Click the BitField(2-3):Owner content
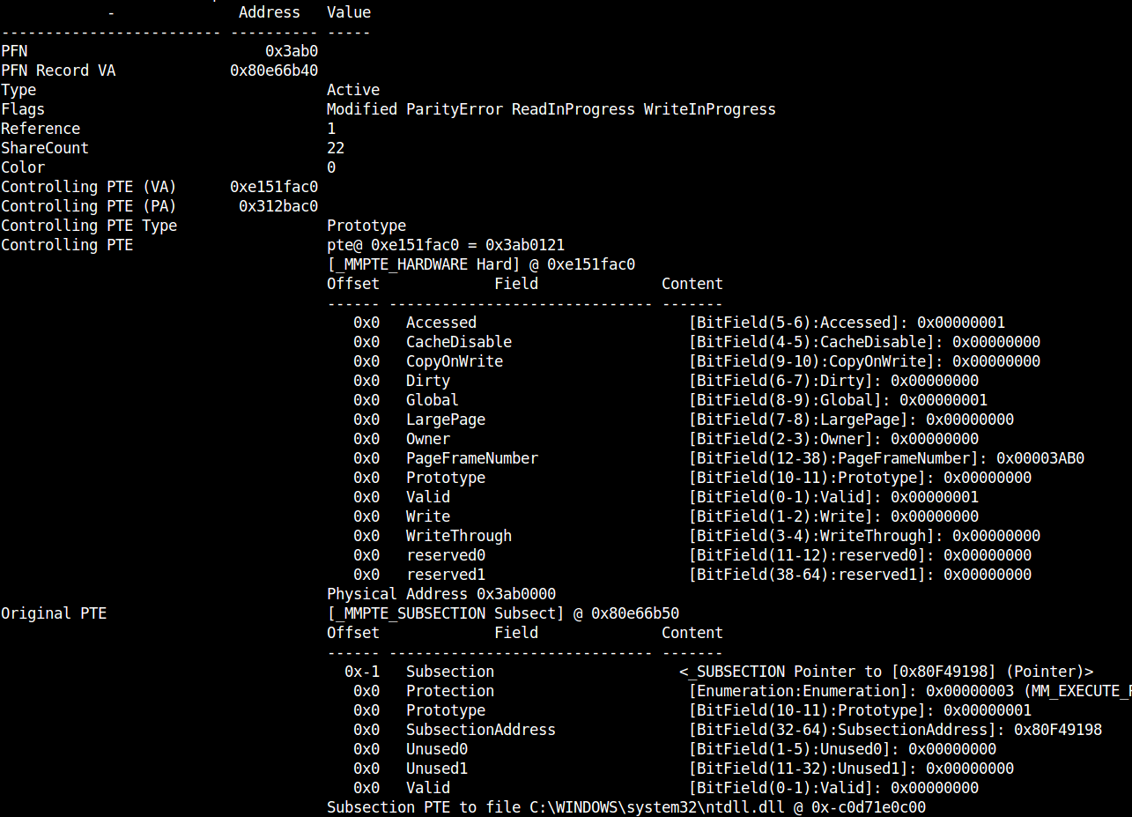Screen dimensions: 1132x817 point(833,439)
